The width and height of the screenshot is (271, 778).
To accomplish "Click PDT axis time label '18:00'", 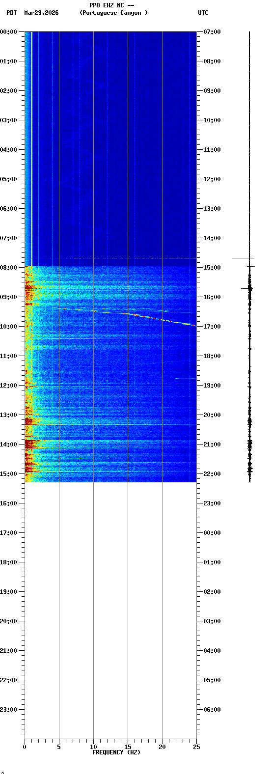I will click(x=8, y=562).
